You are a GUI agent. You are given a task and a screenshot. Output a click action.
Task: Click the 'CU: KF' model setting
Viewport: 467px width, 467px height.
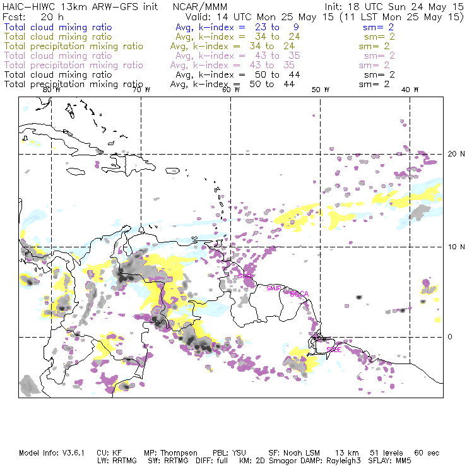click(109, 453)
